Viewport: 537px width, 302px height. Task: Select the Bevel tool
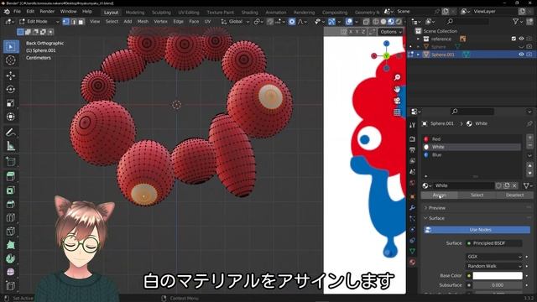(11, 204)
